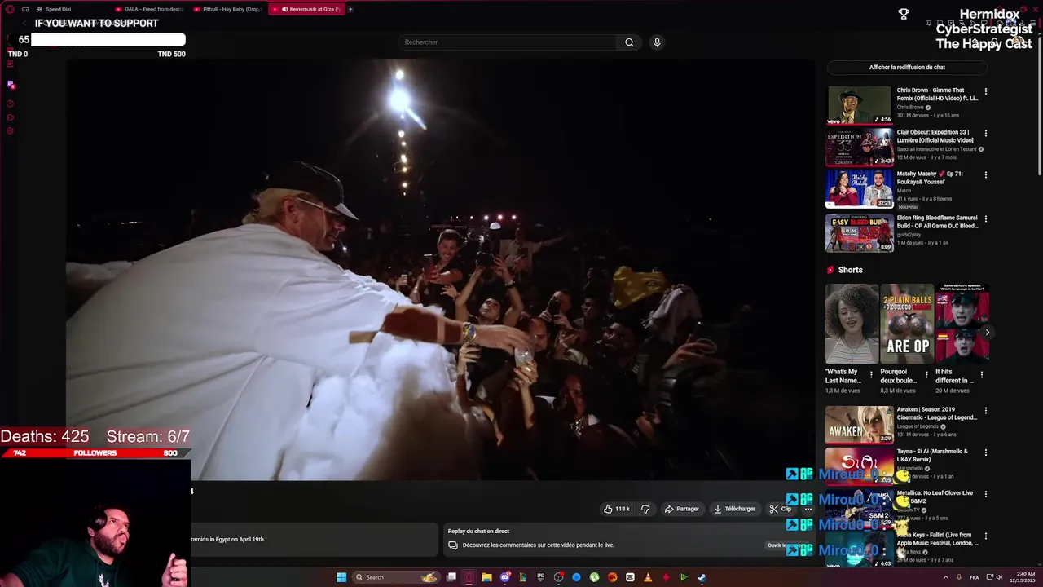This screenshot has width=1043, height=587.
Task: Click the Windows taskbar Search box
Action: click(396, 577)
